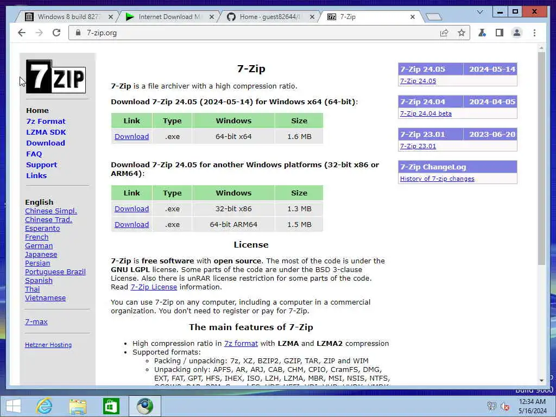This screenshot has width=556, height=417.
Task: Download the 64-bit x64 installer
Action: [x=131, y=136]
